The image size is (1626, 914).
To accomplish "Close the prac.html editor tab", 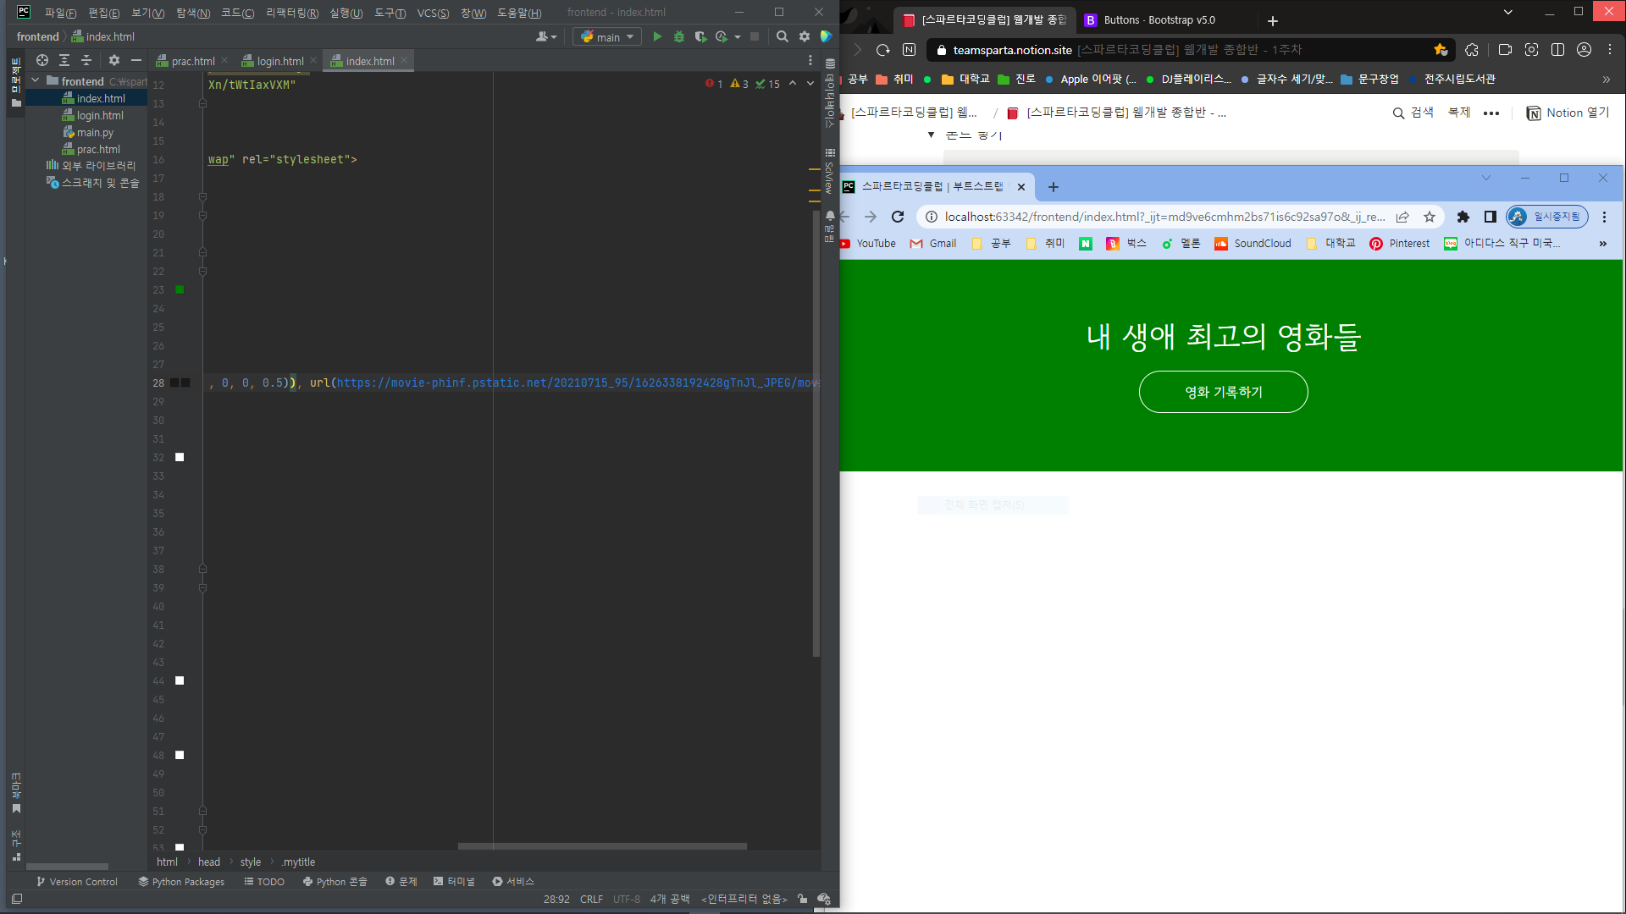I will click(224, 60).
